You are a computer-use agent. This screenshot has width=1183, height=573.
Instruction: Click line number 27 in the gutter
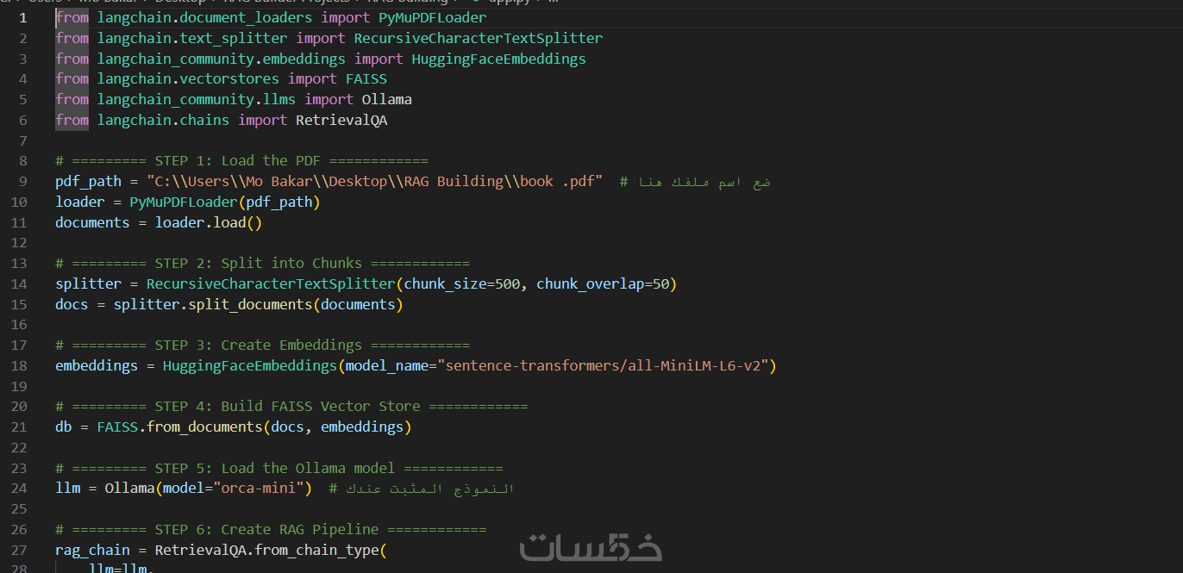click(x=19, y=550)
